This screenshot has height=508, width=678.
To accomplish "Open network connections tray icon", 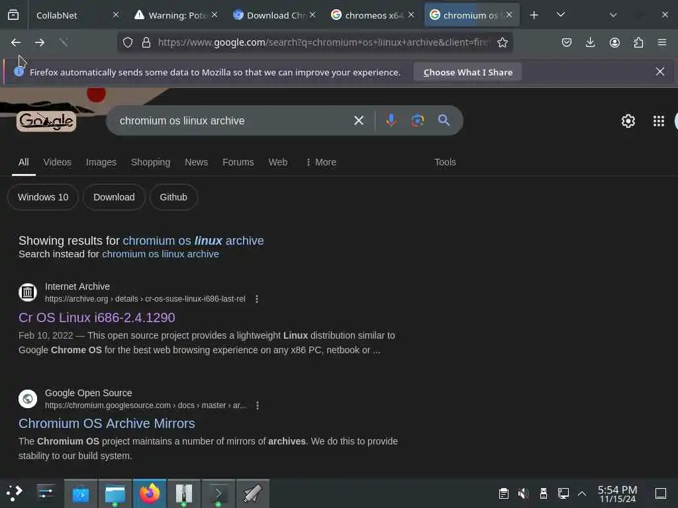I will click(563, 493).
